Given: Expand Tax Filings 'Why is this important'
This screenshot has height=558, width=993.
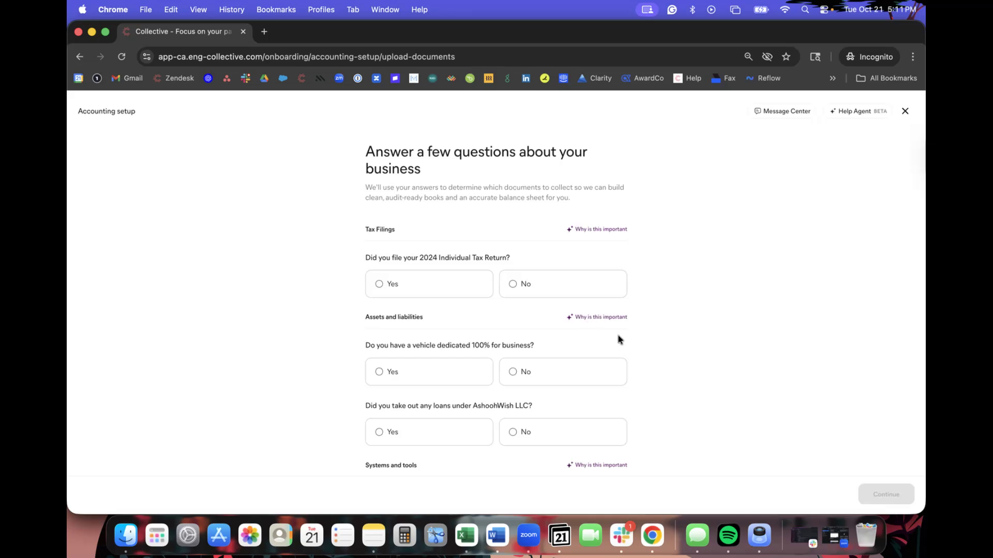Looking at the screenshot, I should 597,229.
